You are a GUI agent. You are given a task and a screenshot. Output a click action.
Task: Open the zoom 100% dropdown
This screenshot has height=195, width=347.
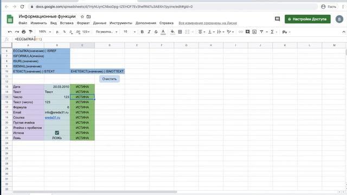44,32
